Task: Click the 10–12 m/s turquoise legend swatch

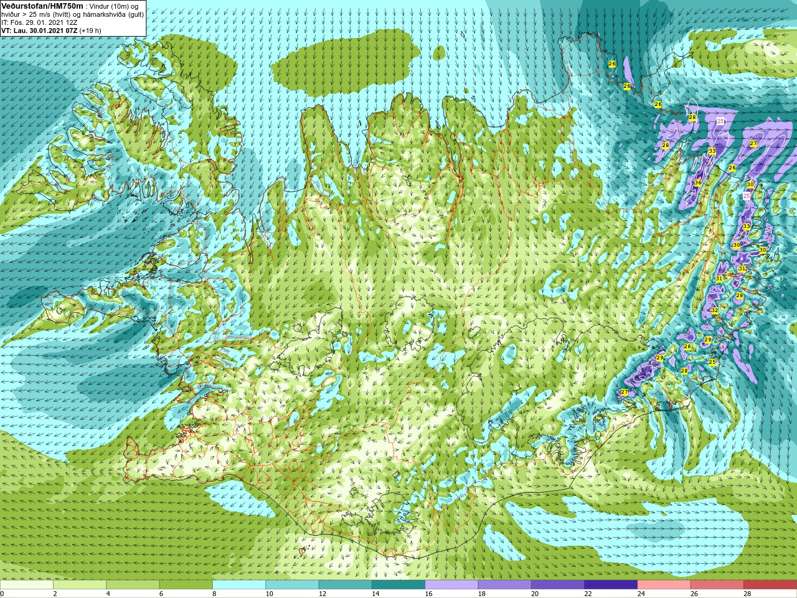Action: click(x=292, y=586)
